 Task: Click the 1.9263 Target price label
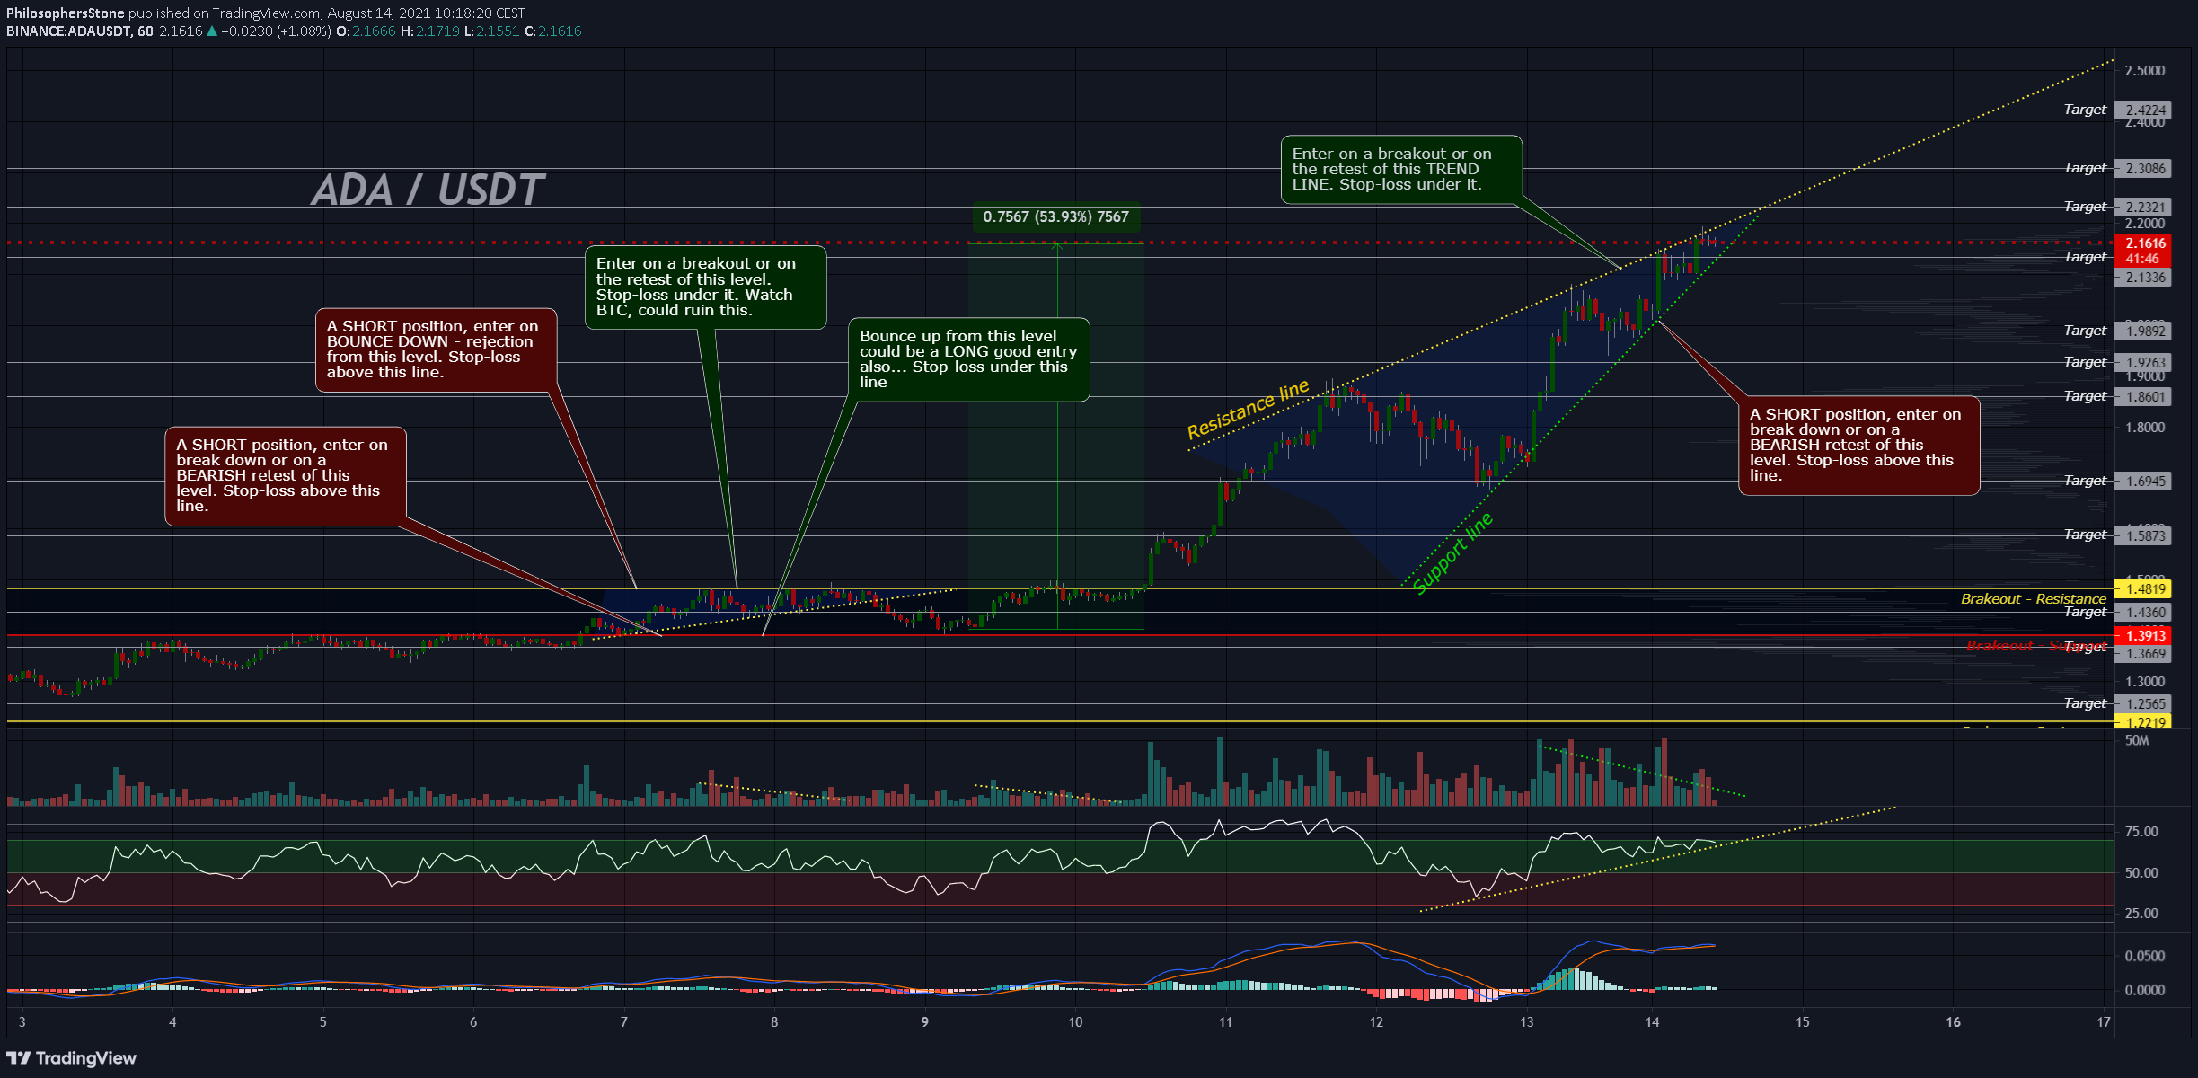point(2143,363)
